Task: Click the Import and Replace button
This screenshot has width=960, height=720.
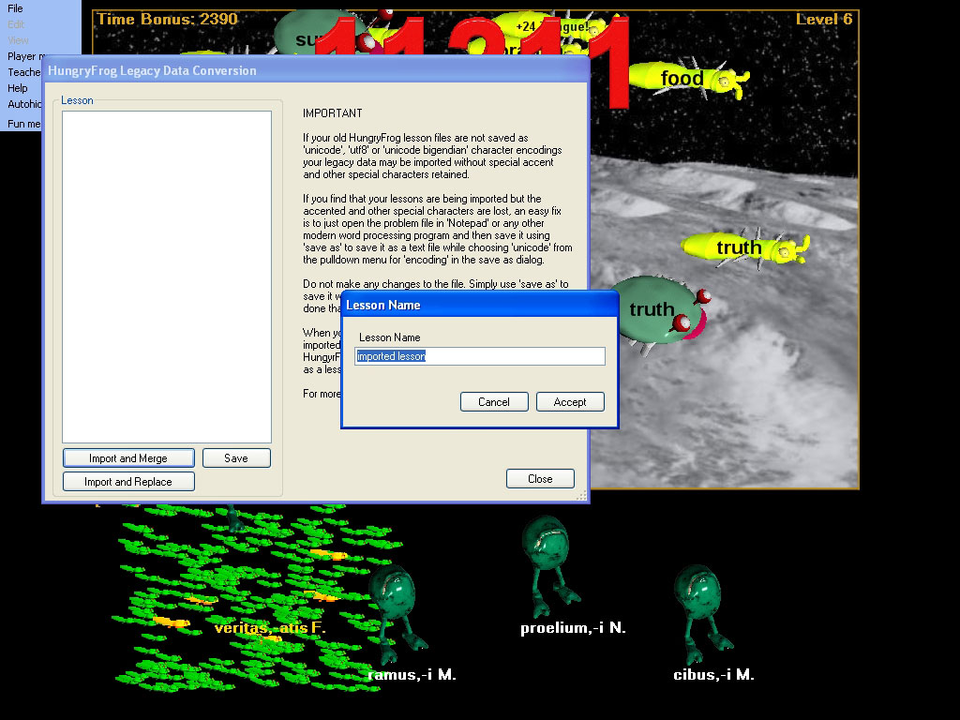Action: tap(128, 482)
